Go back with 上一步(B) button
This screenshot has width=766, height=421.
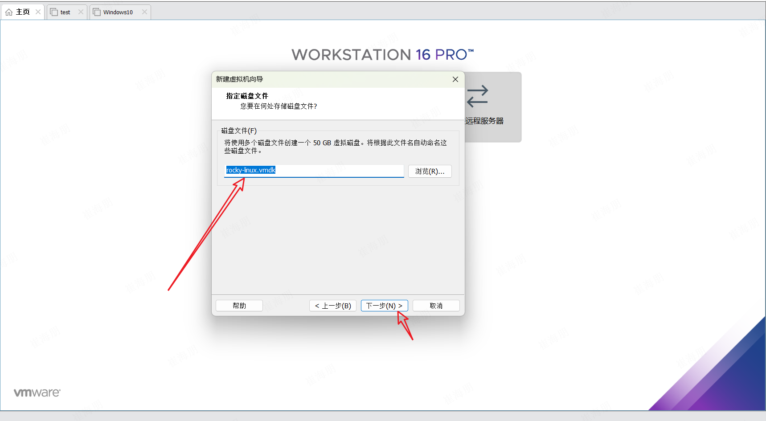333,306
